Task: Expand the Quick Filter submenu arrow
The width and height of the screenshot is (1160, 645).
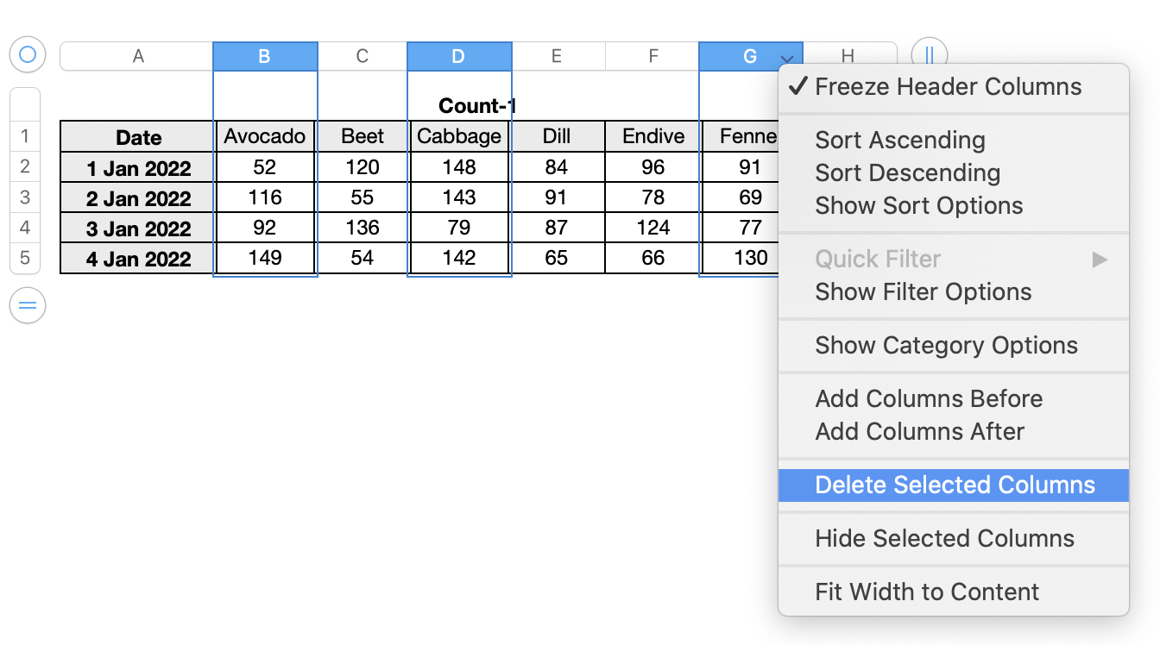Action: (1100, 260)
